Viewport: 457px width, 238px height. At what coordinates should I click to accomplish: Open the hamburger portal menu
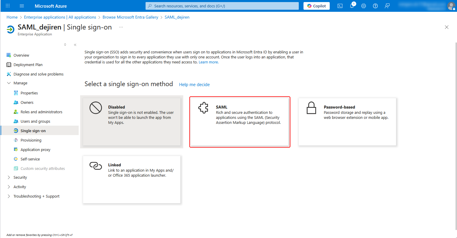point(22,6)
